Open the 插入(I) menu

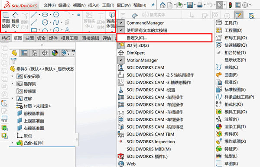(x=94, y=6)
